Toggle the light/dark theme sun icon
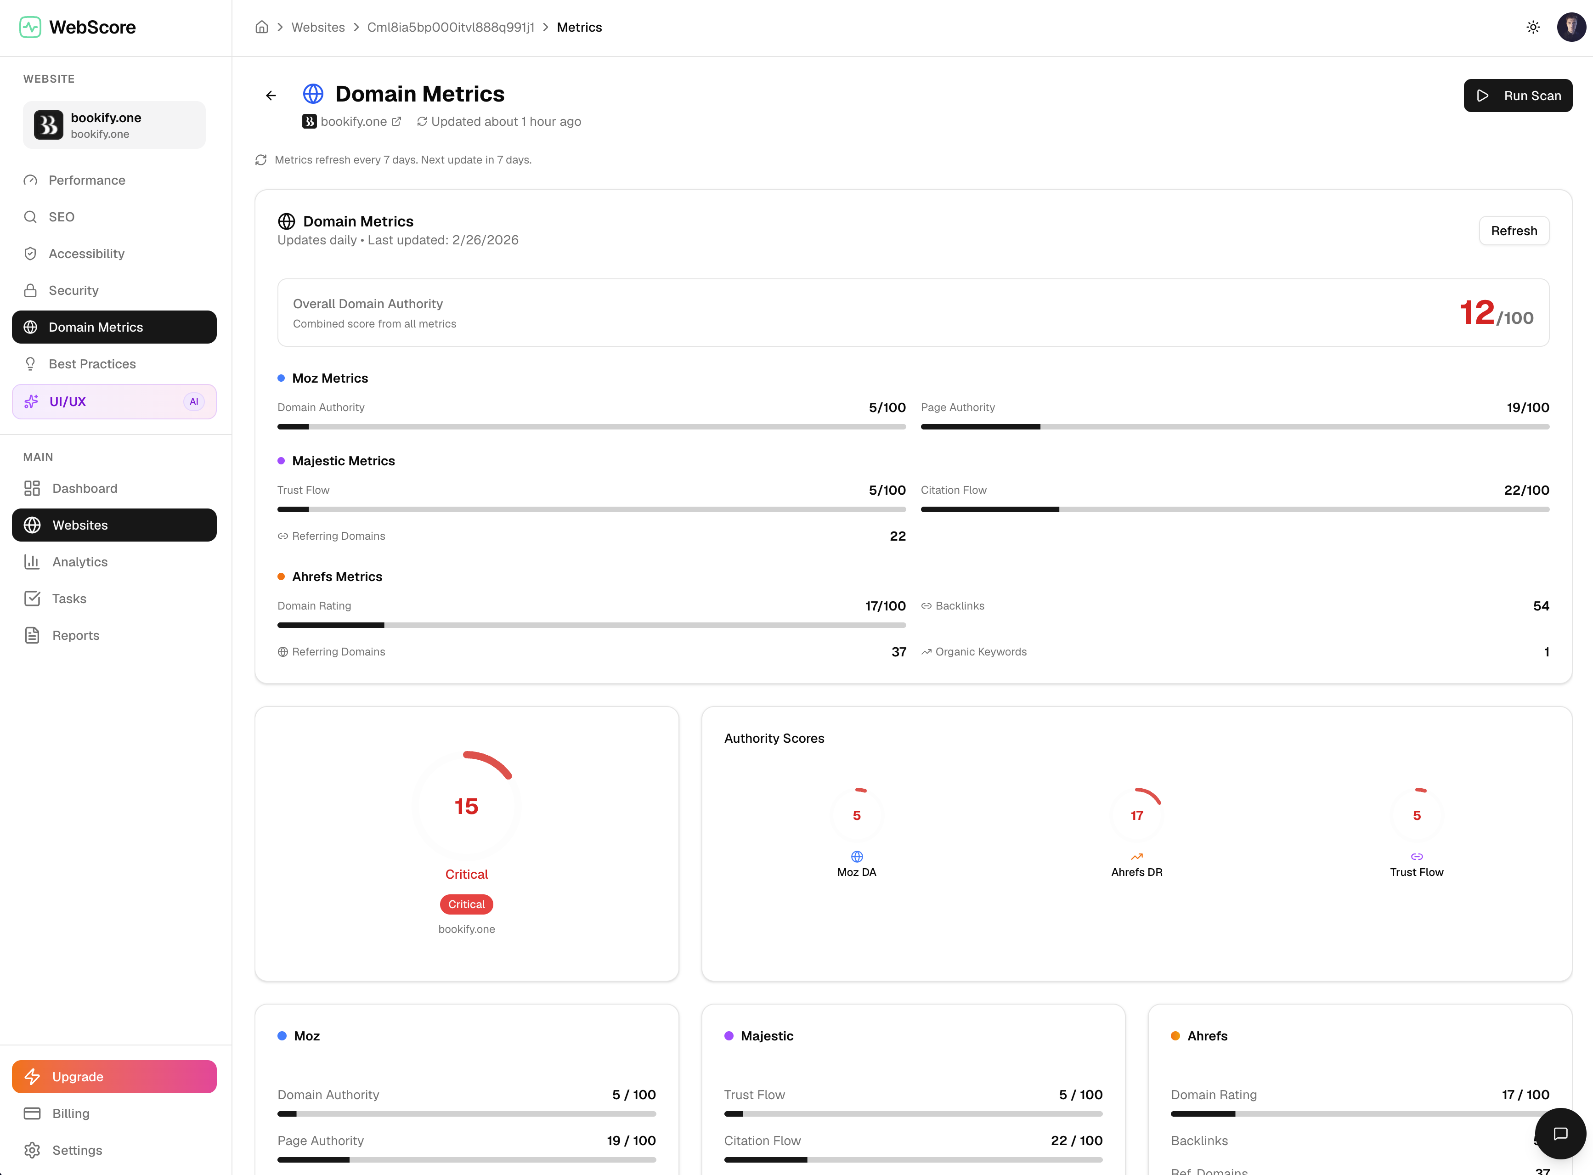The image size is (1593, 1175). pos(1532,27)
